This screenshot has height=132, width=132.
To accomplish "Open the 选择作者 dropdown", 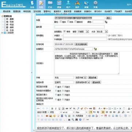I will tap(81, 78).
